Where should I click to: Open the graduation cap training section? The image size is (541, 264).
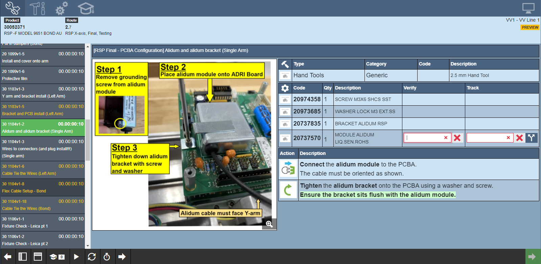(86, 8)
